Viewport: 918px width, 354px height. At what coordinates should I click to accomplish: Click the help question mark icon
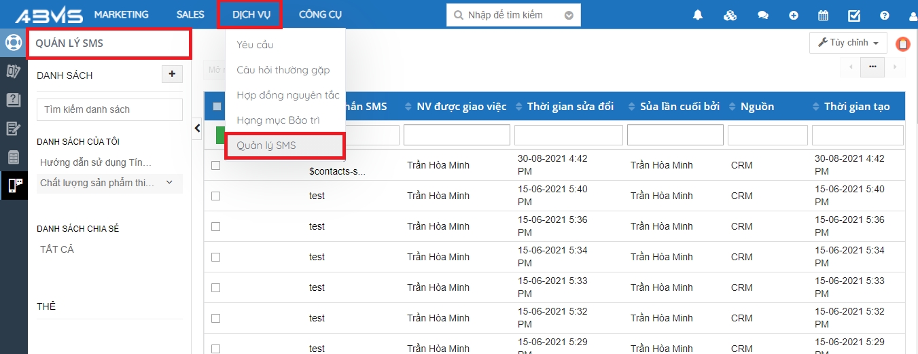[885, 15]
